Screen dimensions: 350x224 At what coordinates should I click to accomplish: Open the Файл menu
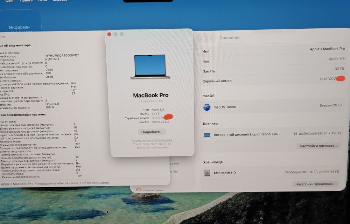10,1
